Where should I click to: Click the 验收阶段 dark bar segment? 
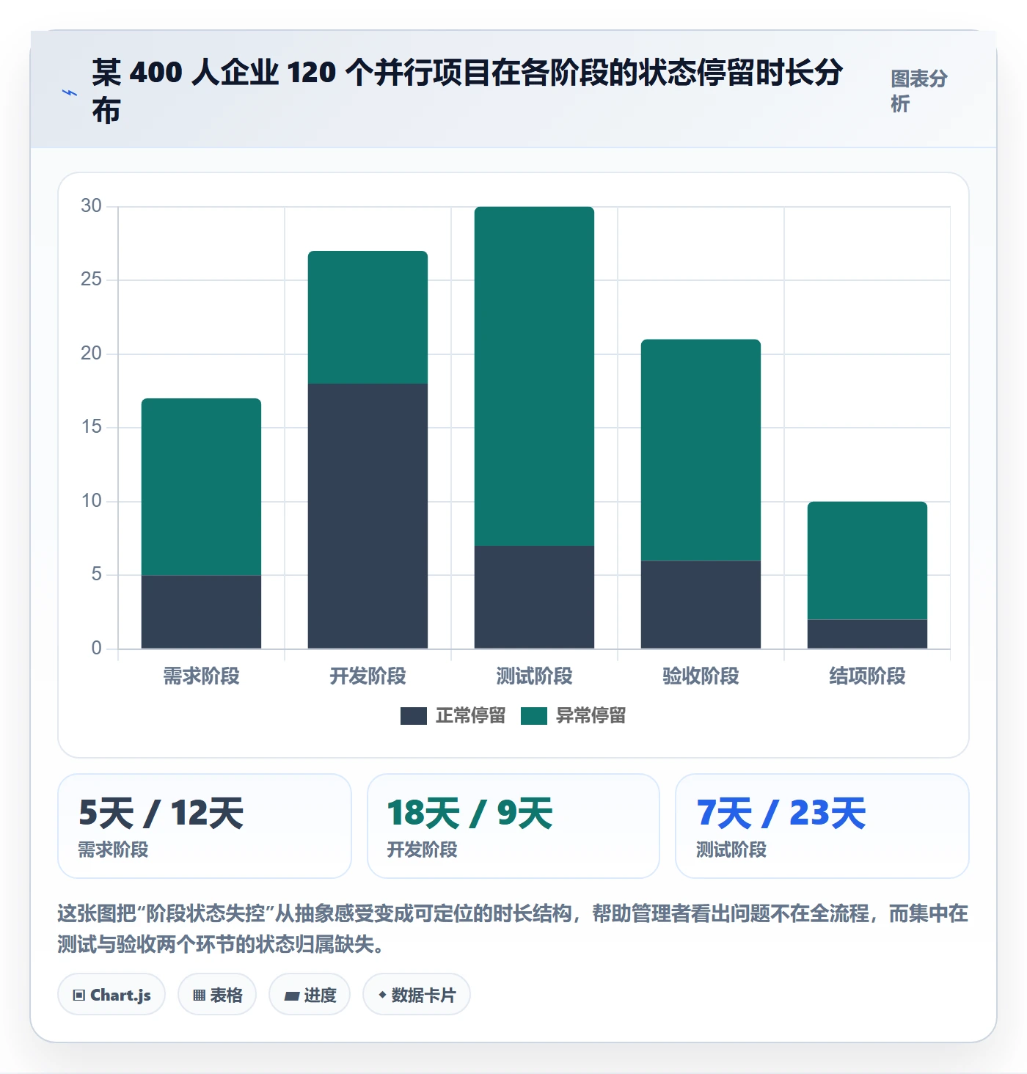tap(701, 604)
